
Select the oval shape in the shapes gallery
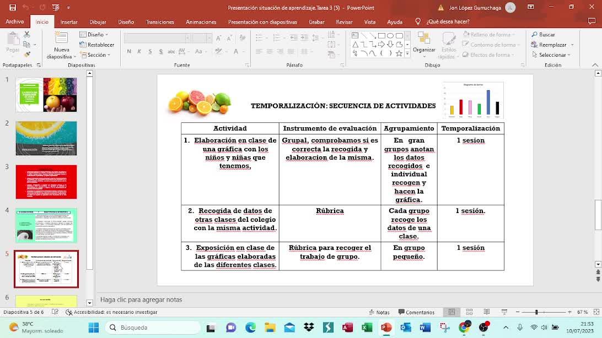point(390,36)
